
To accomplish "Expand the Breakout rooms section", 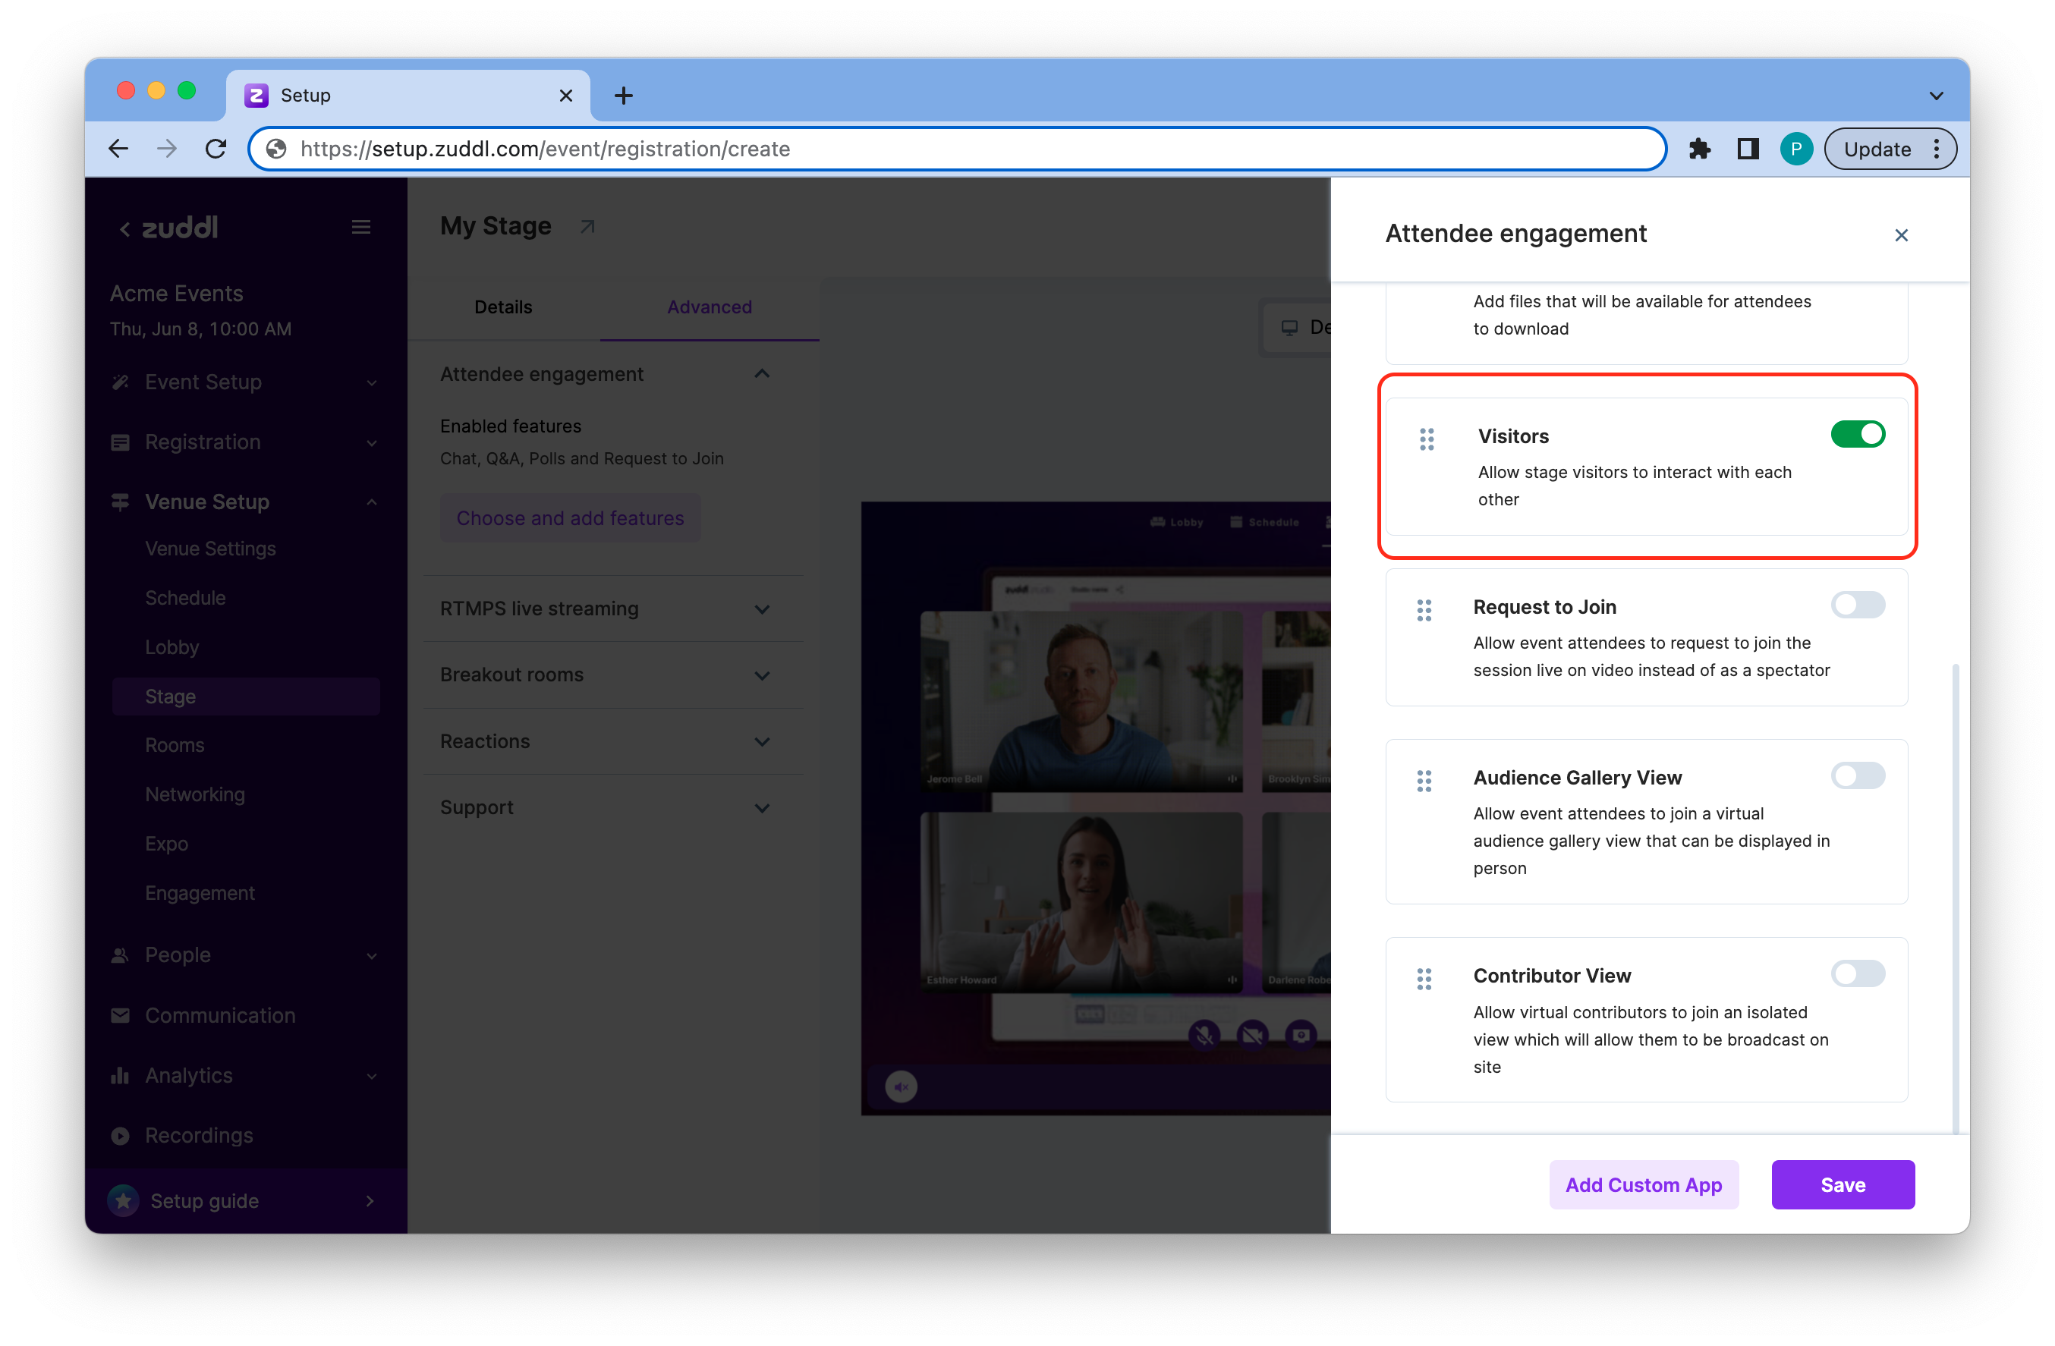I will tap(762, 675).
